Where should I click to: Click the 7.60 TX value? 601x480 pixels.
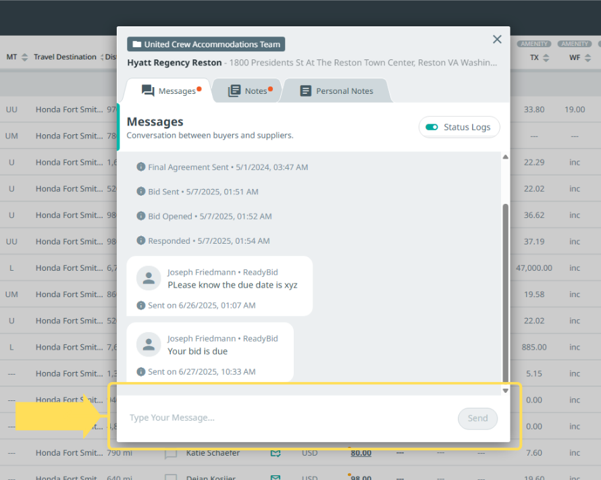(x=534, y=453)
